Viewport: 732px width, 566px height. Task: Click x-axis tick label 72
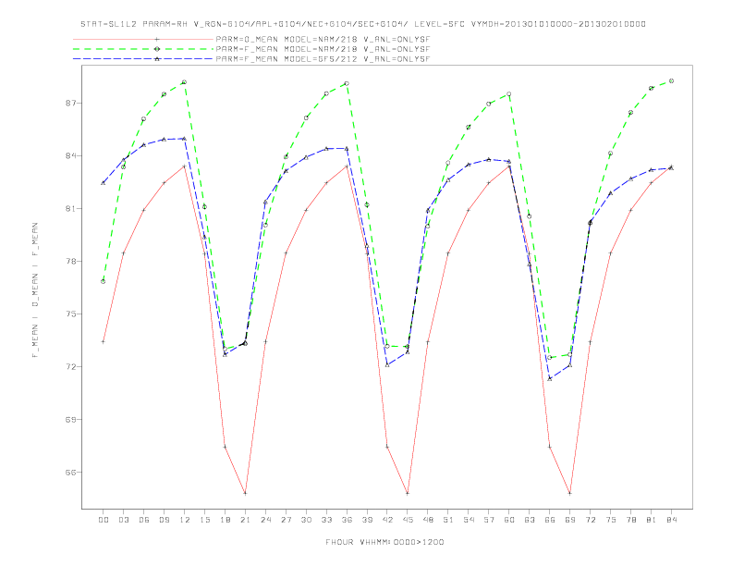591,520
